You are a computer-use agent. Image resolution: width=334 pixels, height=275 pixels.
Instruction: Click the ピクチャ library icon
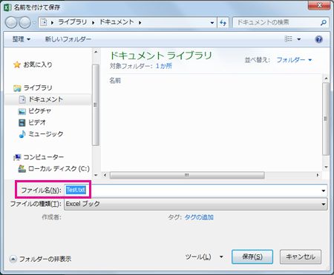coord(22,111)
